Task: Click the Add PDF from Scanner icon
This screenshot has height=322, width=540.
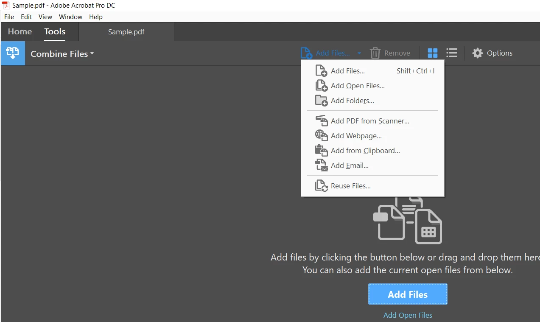Action: 322,121
